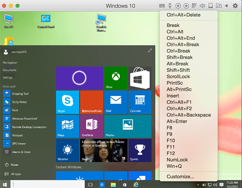
Task: Open the notification center tray icon
Action: 222,185
